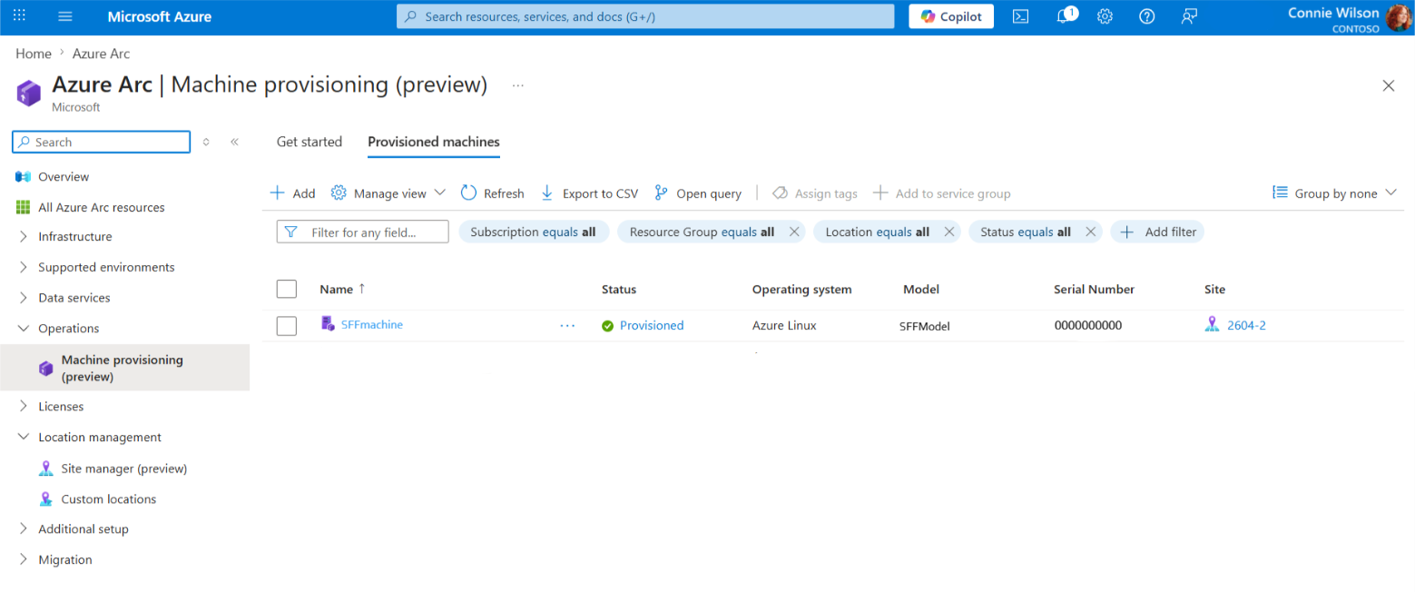Open site 2604-2 link

pyautogui.click(x=1246, y=325)
